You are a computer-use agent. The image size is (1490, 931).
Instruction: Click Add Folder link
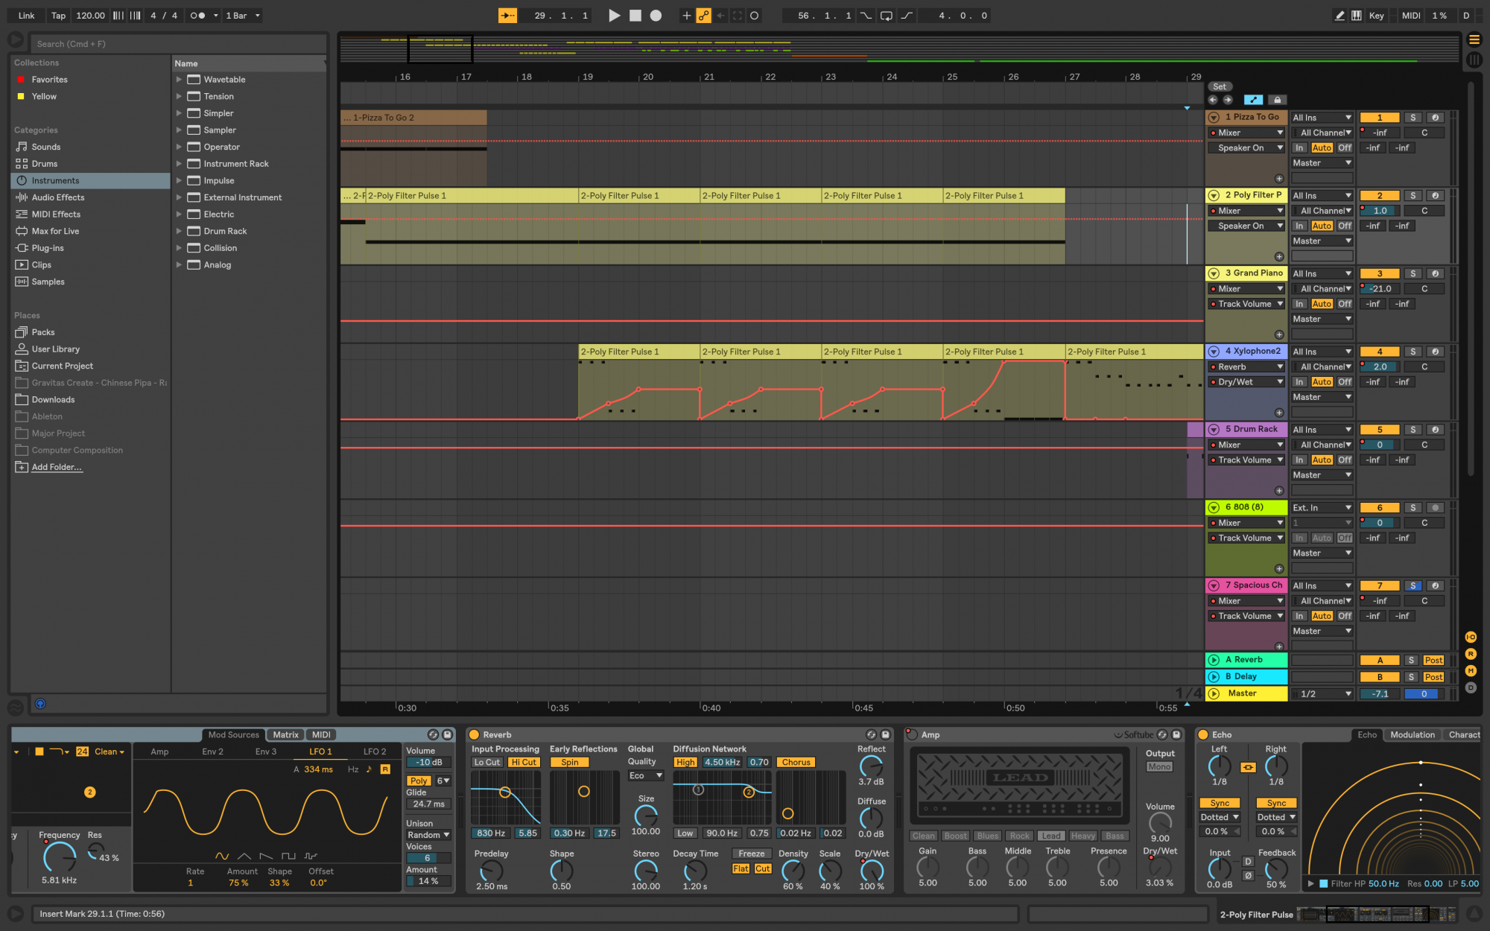click(x=57, y=467)
